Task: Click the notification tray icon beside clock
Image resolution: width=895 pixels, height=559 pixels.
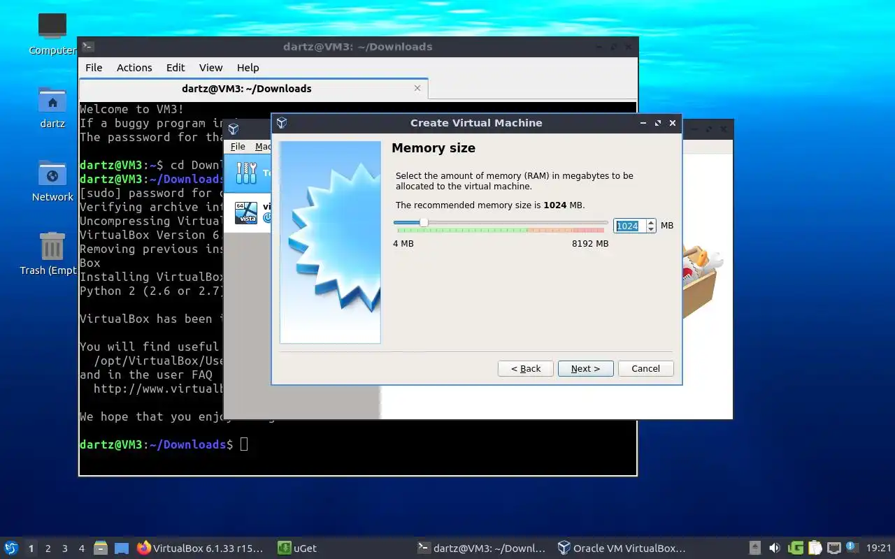Action: click(x=851, y=547)
